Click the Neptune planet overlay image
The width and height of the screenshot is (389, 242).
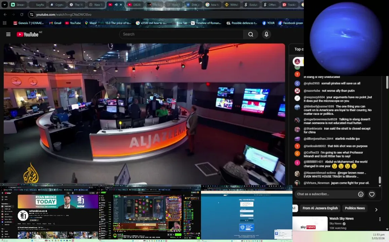[x=346, y=38]
